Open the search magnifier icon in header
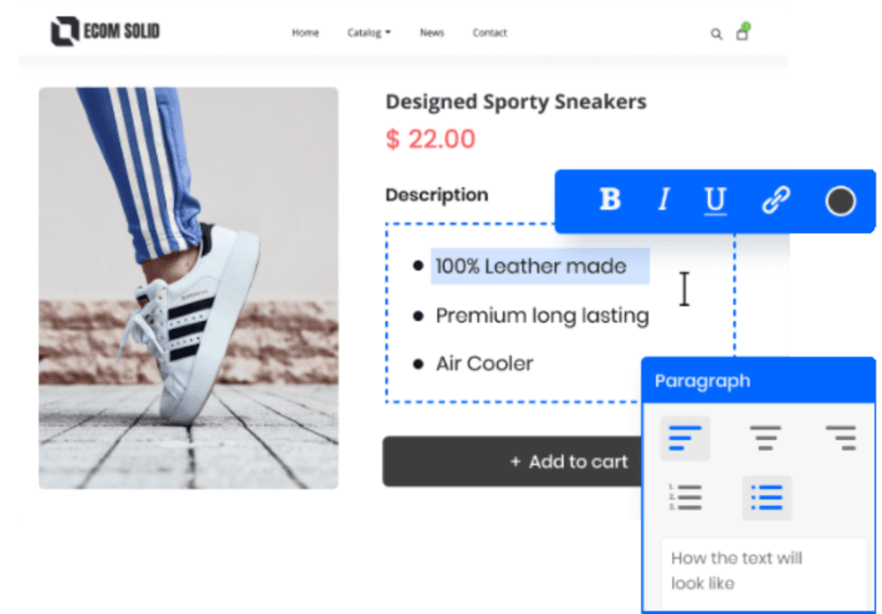 click(716, 34)
